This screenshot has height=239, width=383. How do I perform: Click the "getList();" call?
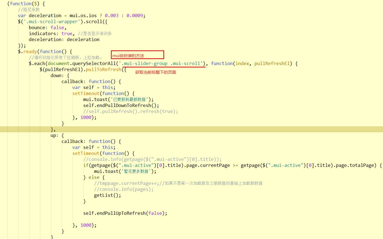click(x=108, y=195)
